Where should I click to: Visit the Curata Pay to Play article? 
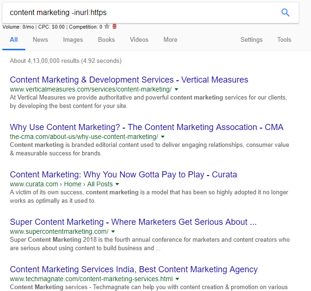click(x=123, y=175)
